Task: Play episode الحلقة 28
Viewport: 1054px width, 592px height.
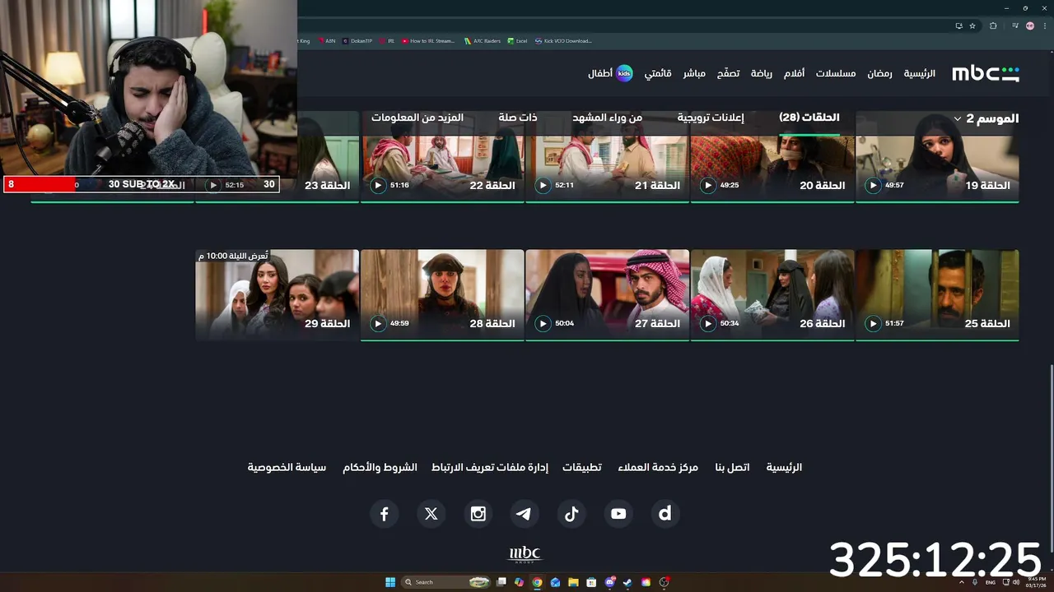Action: (378, 324)
